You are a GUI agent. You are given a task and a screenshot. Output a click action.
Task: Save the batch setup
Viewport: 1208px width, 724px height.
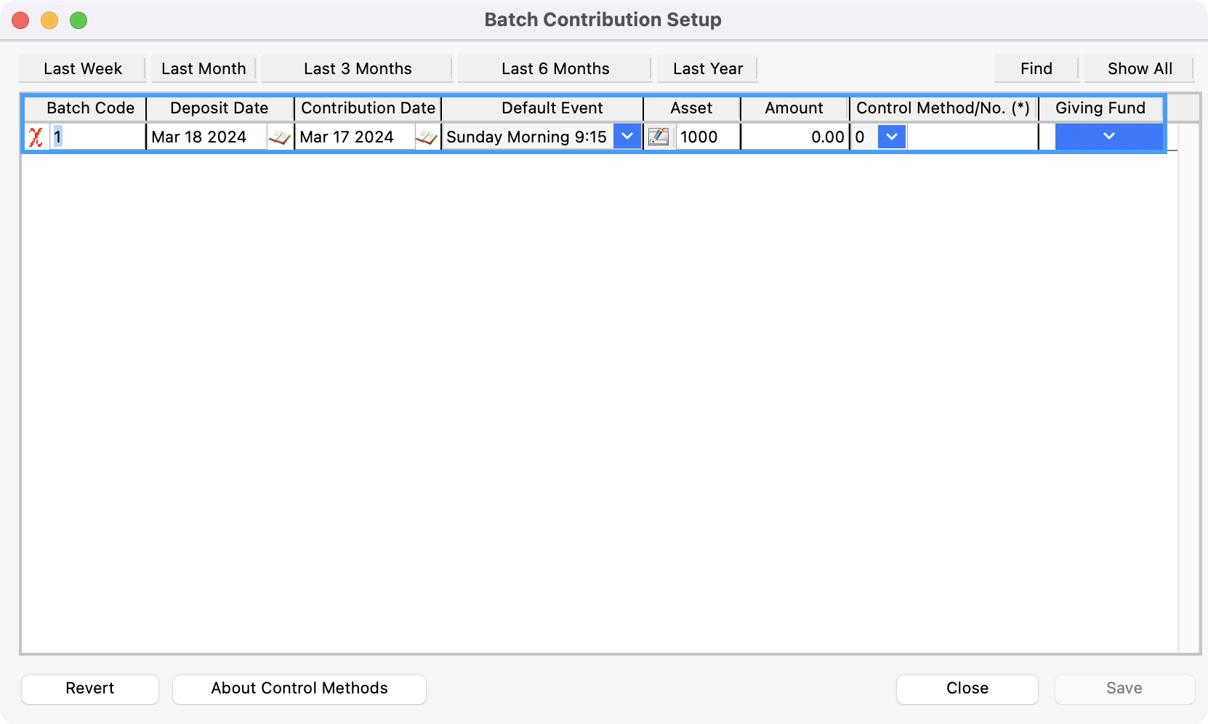pyautogui.click(x=1124, y=689)
